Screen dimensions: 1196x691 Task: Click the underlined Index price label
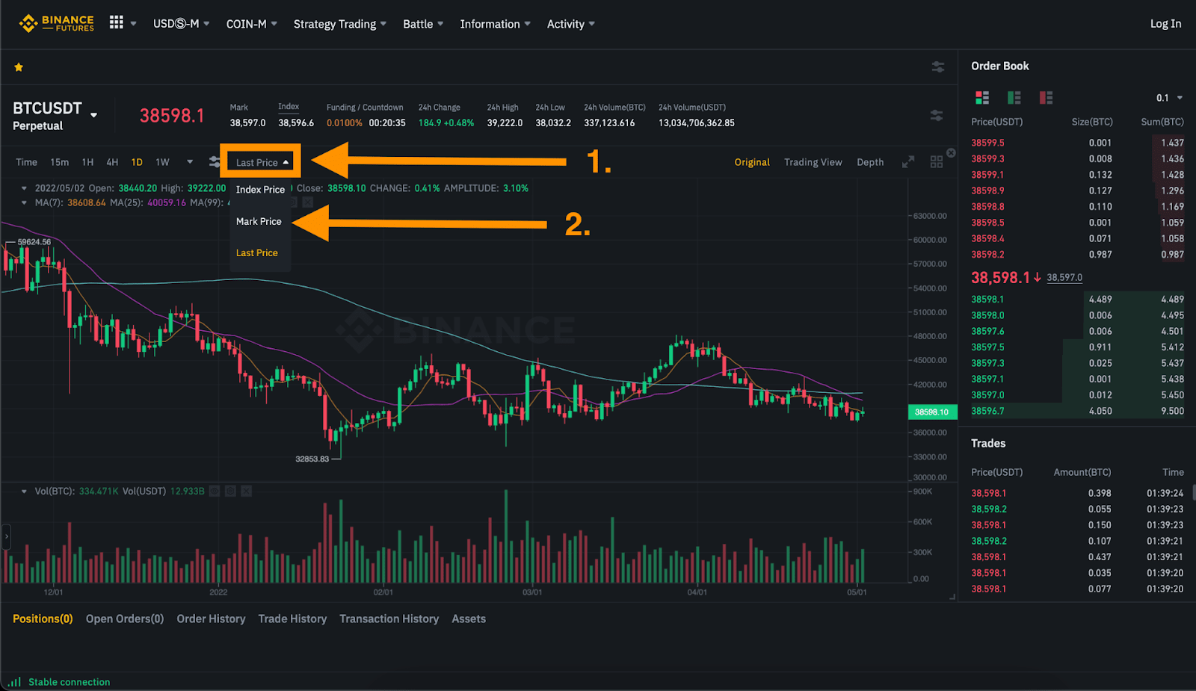(289, 107)
